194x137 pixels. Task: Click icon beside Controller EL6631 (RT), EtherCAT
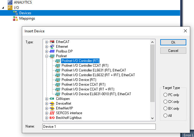(x=58, y=70)
